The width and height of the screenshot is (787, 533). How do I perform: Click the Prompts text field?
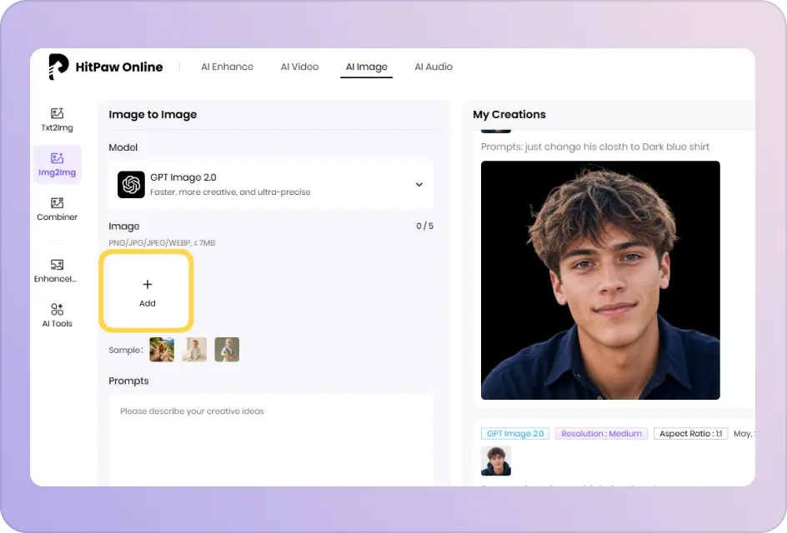click(271, 440)
